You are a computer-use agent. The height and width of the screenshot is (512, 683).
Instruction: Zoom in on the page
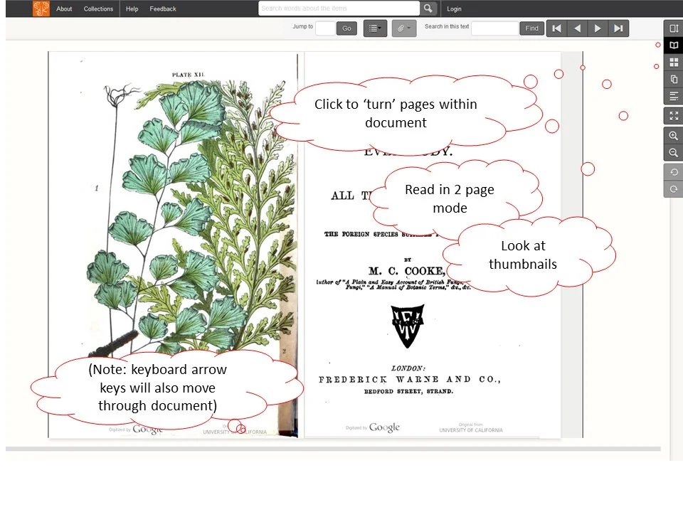click(674, 136)
